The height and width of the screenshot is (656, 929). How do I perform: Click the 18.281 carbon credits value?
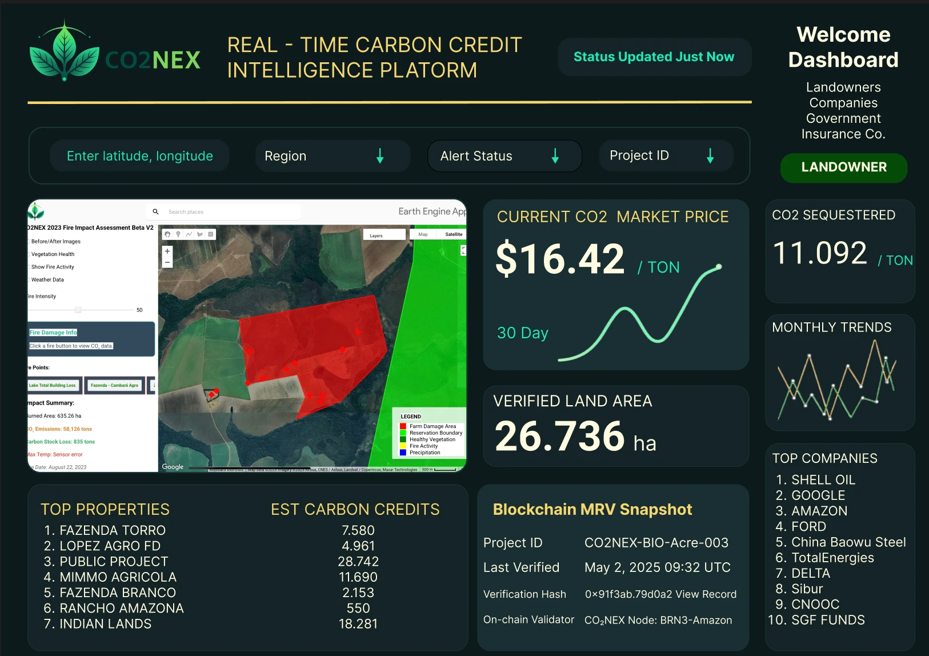(x=358, y=624)
